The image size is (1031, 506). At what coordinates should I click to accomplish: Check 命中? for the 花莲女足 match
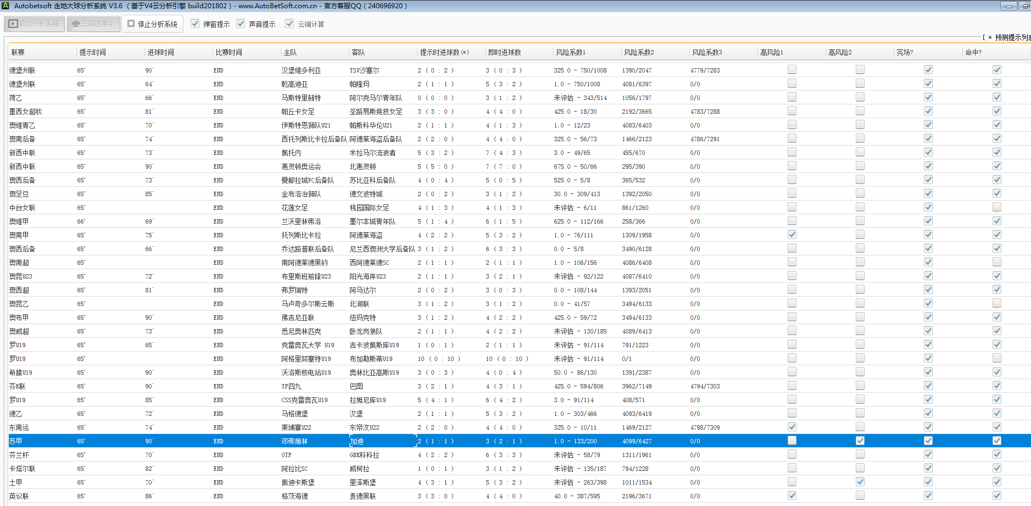coord(996,207)
